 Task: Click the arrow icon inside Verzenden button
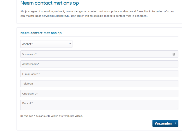pos(176,123)
